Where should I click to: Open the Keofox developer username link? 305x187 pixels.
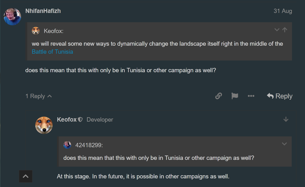point(67,119)
